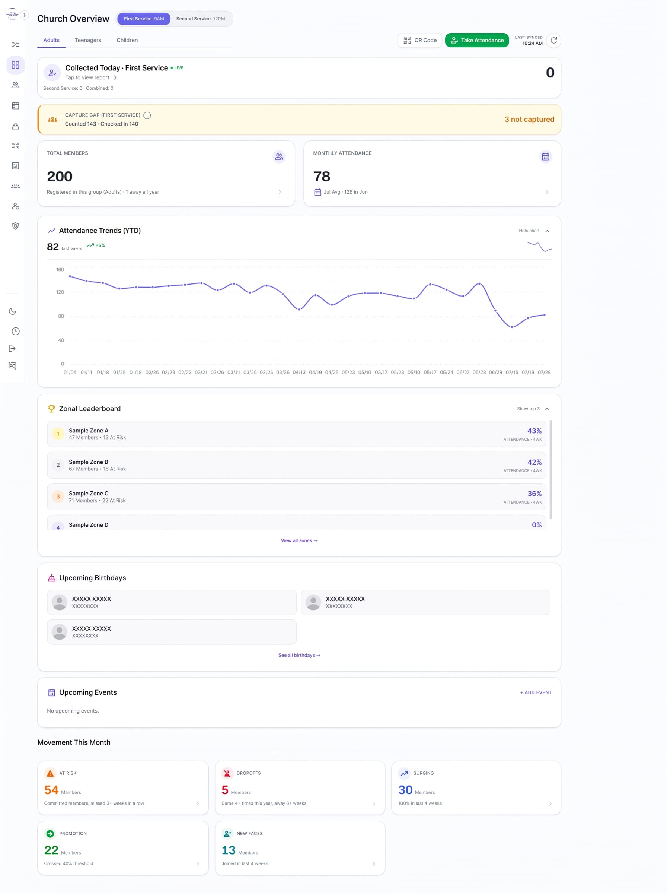The image size is (667, 894).
Task: Click the Monthly Attendance calendar icon
Action: [545, 157]
